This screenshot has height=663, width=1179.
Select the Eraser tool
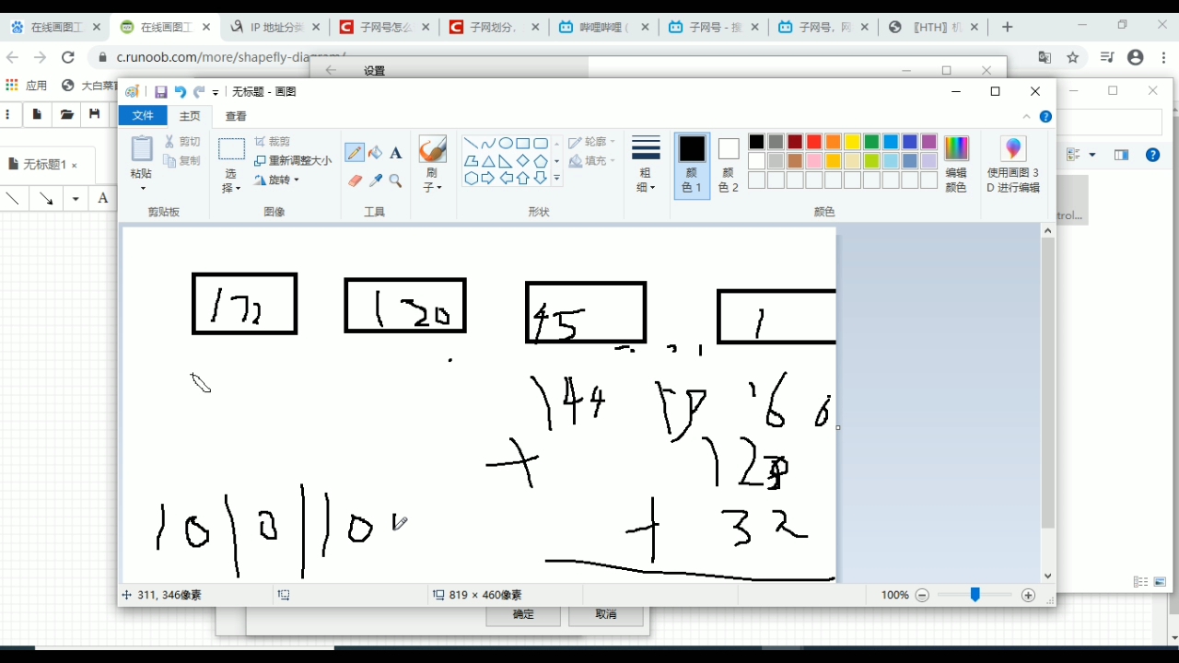355,180
